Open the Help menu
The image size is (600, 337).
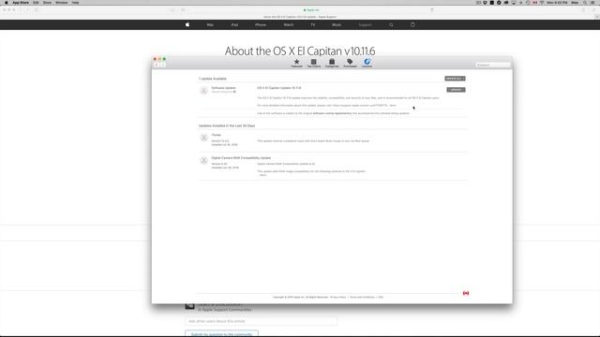point(75,3)
